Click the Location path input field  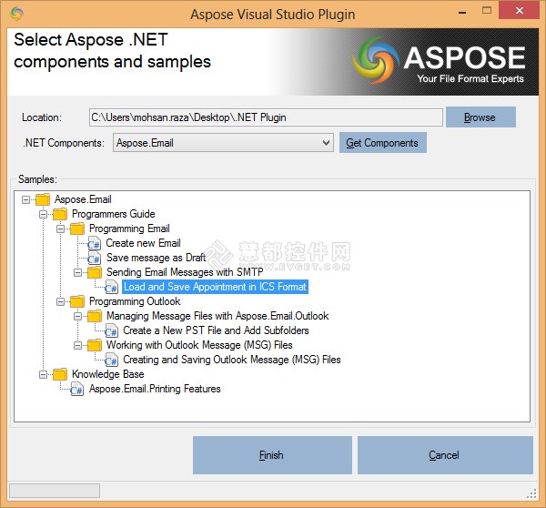pyautogui.click(x=266, y=117)
